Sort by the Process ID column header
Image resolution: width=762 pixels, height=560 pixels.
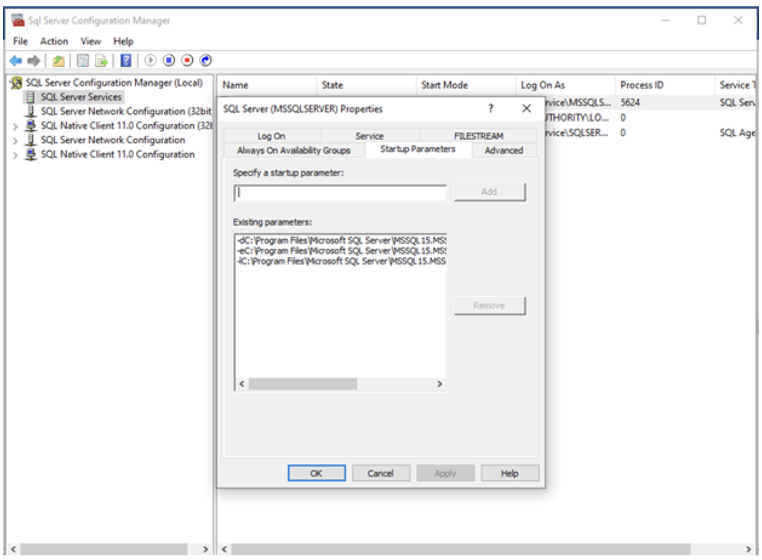point(664,85)
